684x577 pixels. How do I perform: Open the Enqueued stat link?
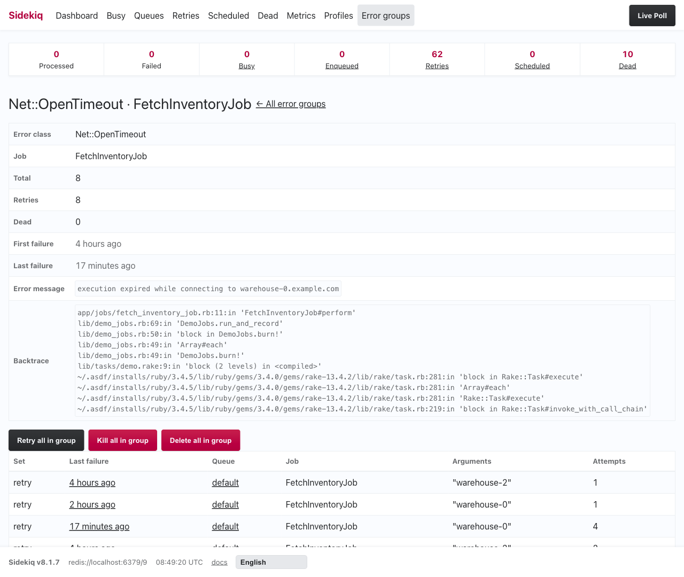(x=342, y=66)
